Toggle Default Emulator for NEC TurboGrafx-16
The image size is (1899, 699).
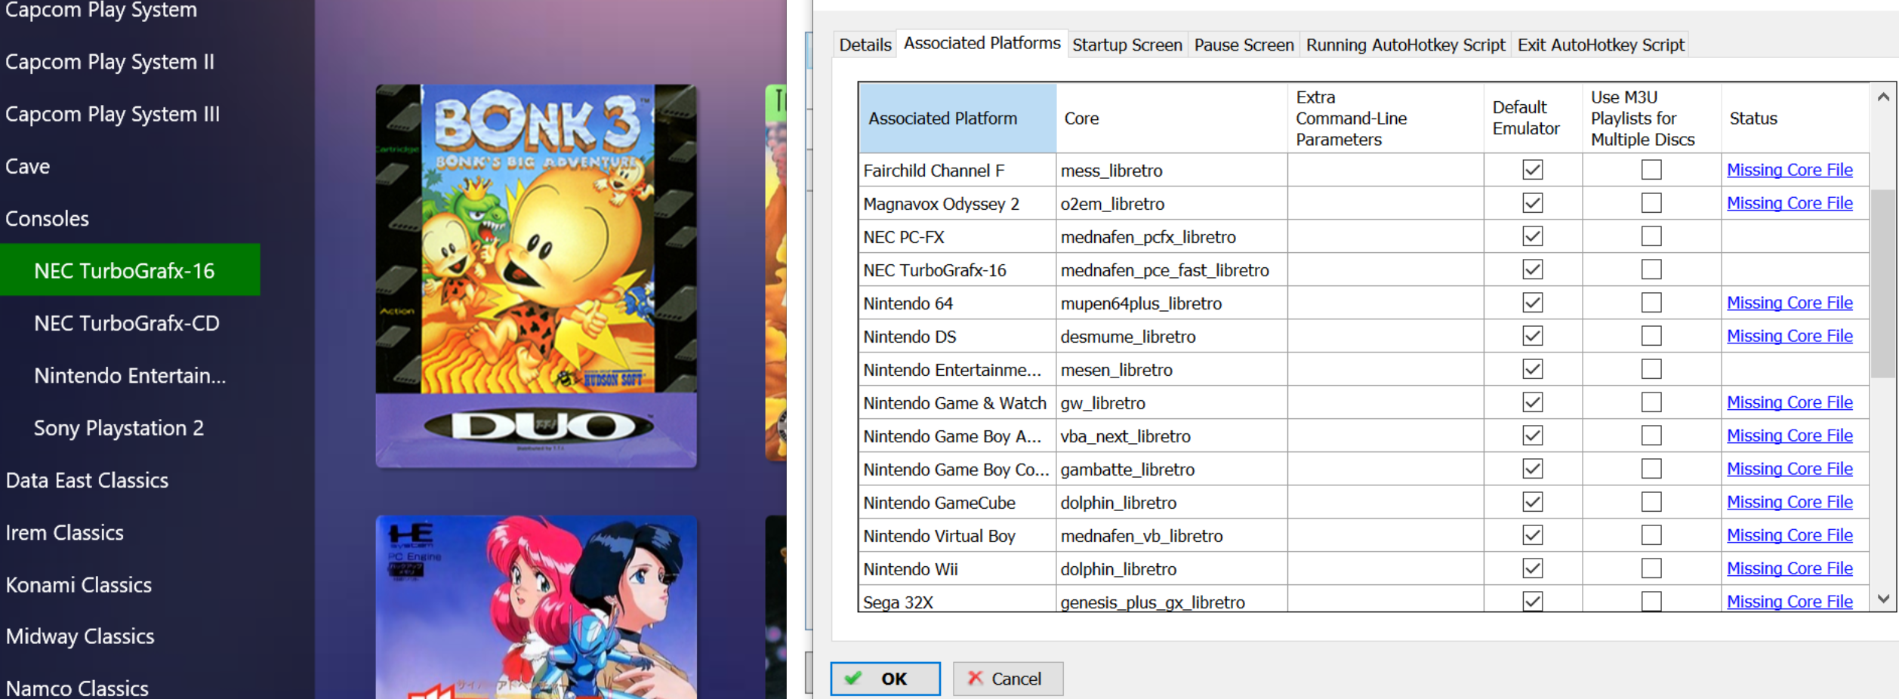[x=1532, y=269]
